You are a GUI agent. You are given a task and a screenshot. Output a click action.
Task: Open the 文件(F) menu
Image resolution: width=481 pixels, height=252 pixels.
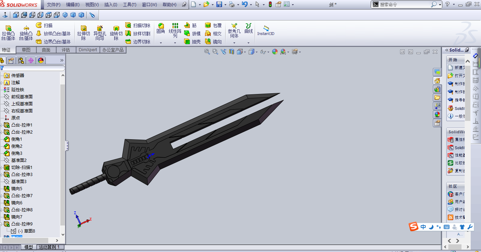54,5
